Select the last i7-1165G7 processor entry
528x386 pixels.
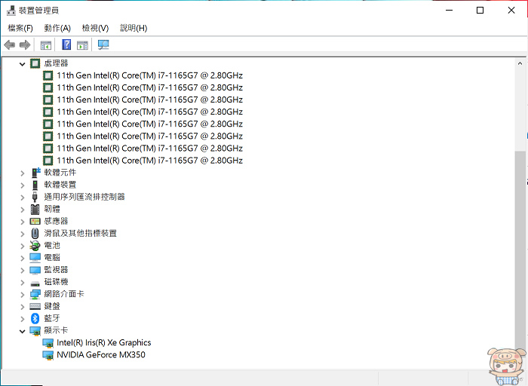(149, 160)
